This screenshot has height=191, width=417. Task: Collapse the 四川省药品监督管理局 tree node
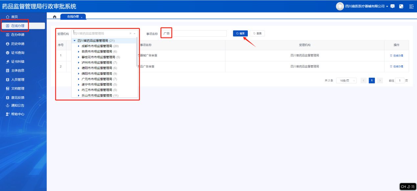(x=75, y=41)
